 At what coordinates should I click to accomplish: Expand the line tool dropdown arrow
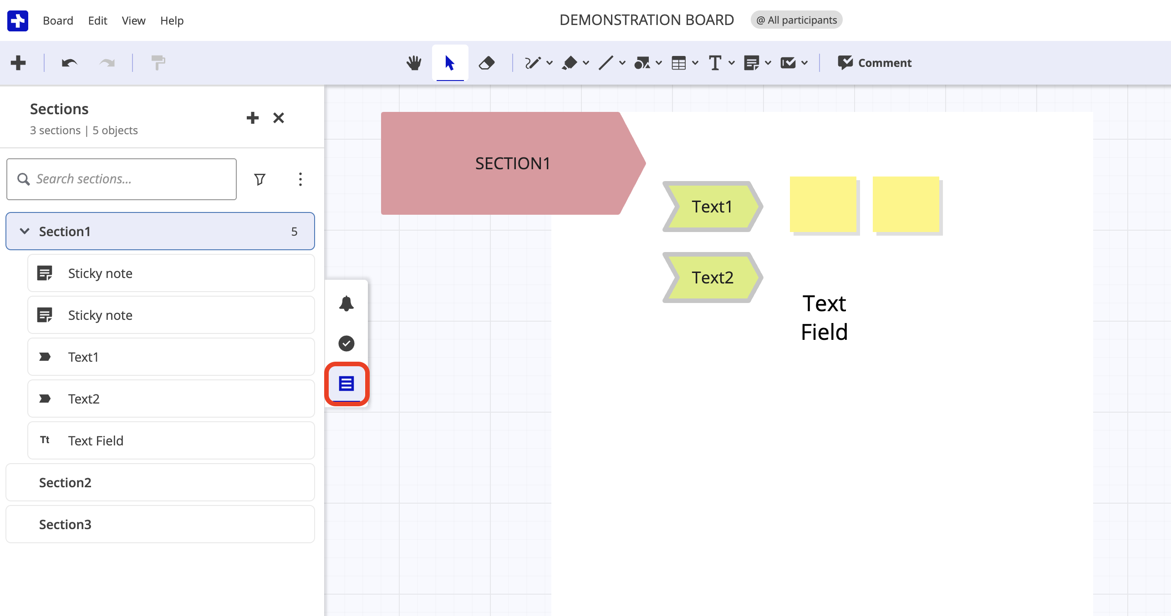622,63
